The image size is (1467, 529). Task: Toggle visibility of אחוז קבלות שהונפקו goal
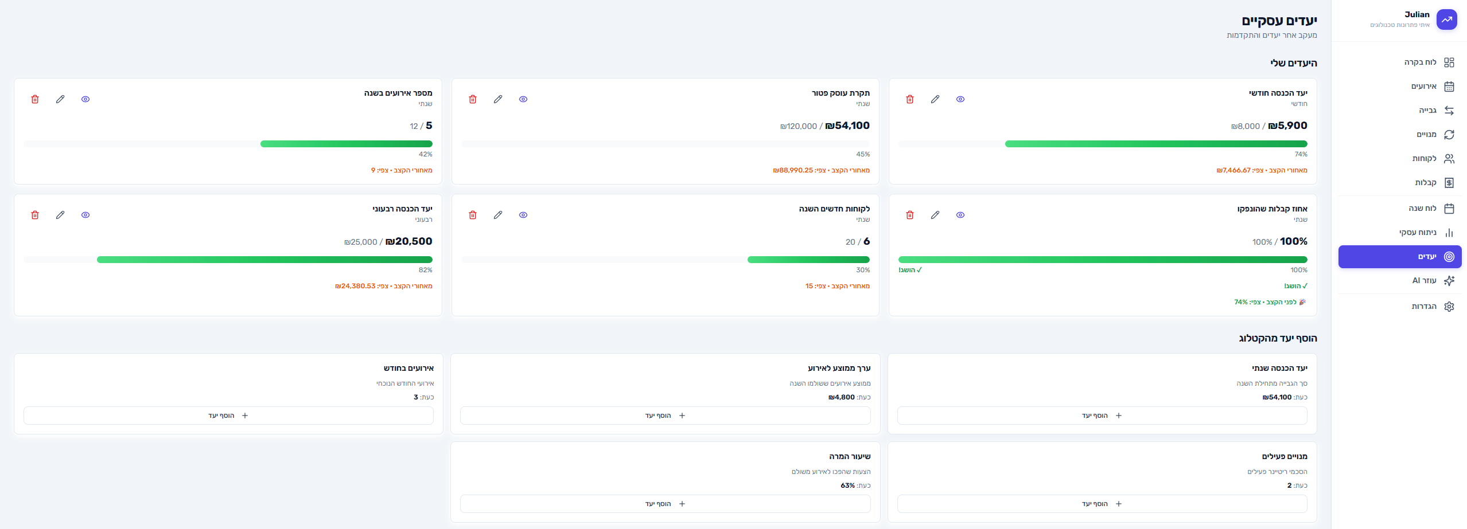960,215
